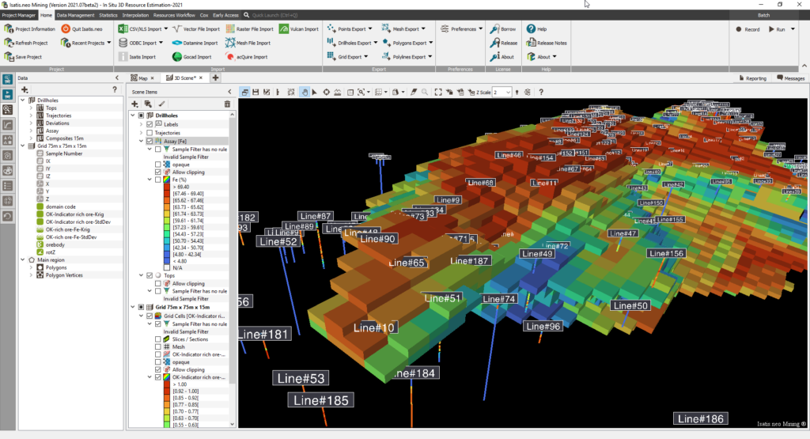
Task: Uncheck the Grid Cells checkbox
Action: (x=150, y=316)
